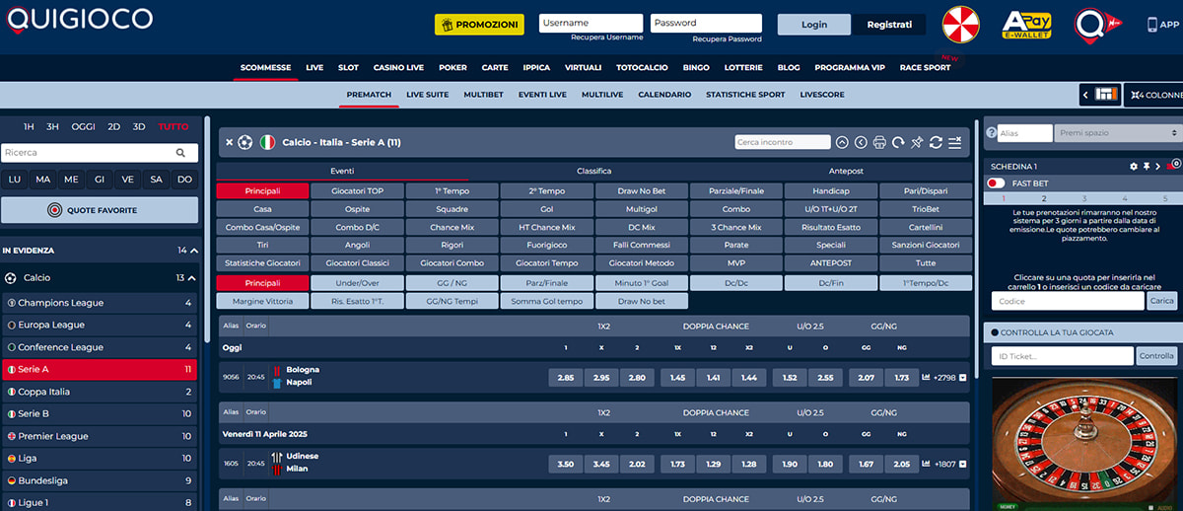Click the Registrati button
1183x511 pixels.
point(889,25)
